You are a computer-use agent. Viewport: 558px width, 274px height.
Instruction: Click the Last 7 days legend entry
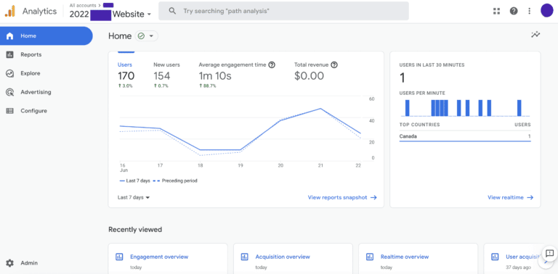[x=135, y=180]
